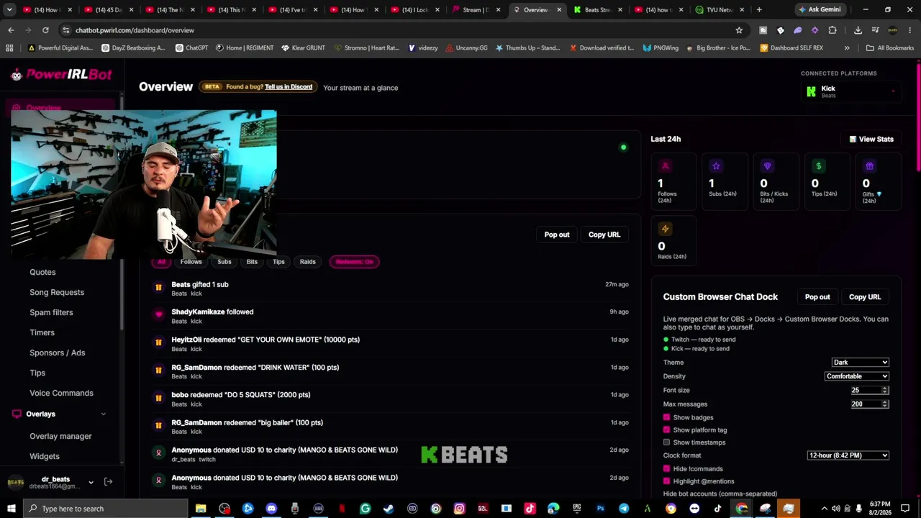Click the Windows taskbar search box

click(106, 509)
